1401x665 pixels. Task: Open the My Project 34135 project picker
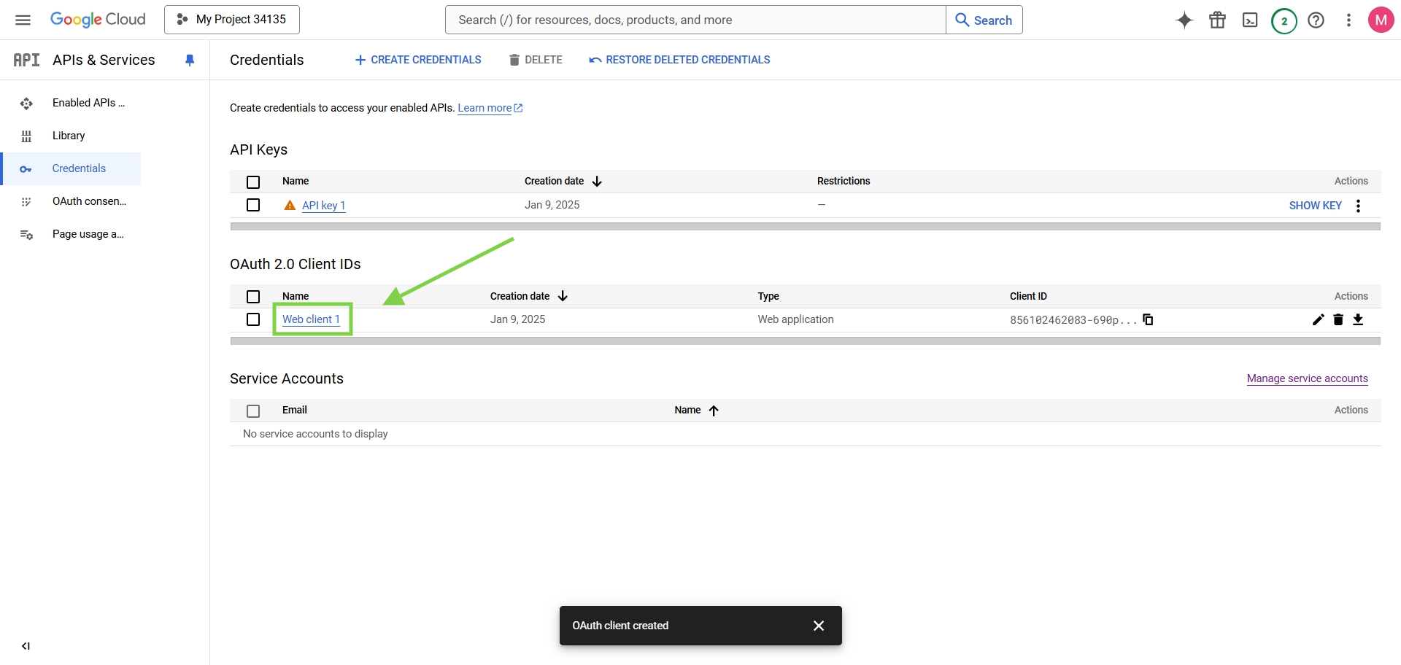(x=232, y=20)
